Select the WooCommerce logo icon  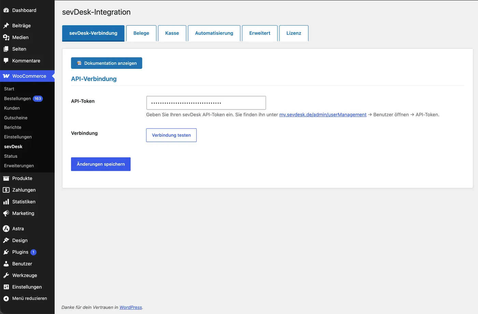tap(6, 76)
